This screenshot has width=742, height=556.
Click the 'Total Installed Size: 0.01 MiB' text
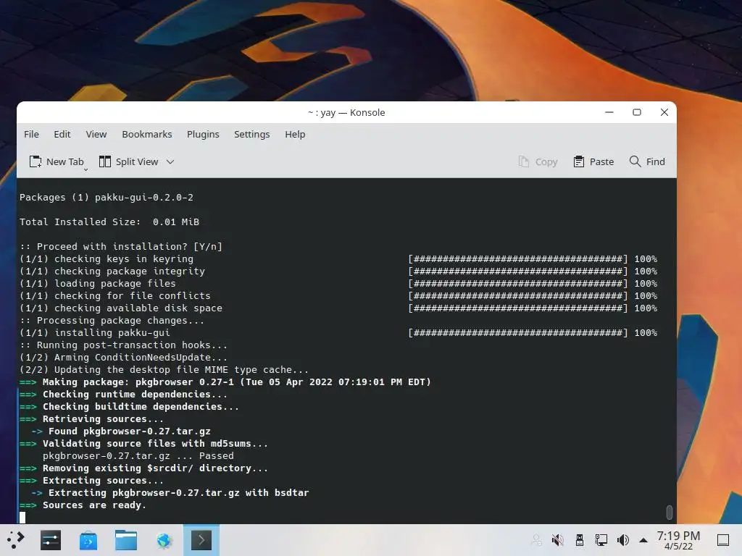[x=109, y=222]
